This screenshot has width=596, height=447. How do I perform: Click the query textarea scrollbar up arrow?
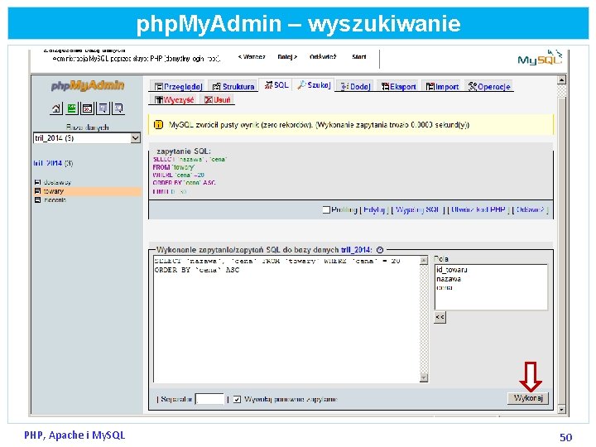(424, 261)
